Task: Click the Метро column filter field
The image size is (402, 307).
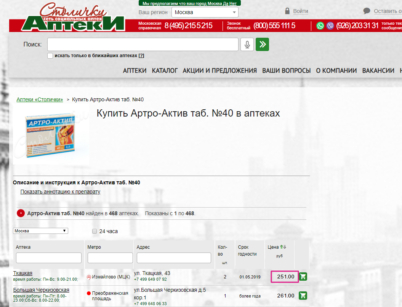Action: tap(110, 258)
